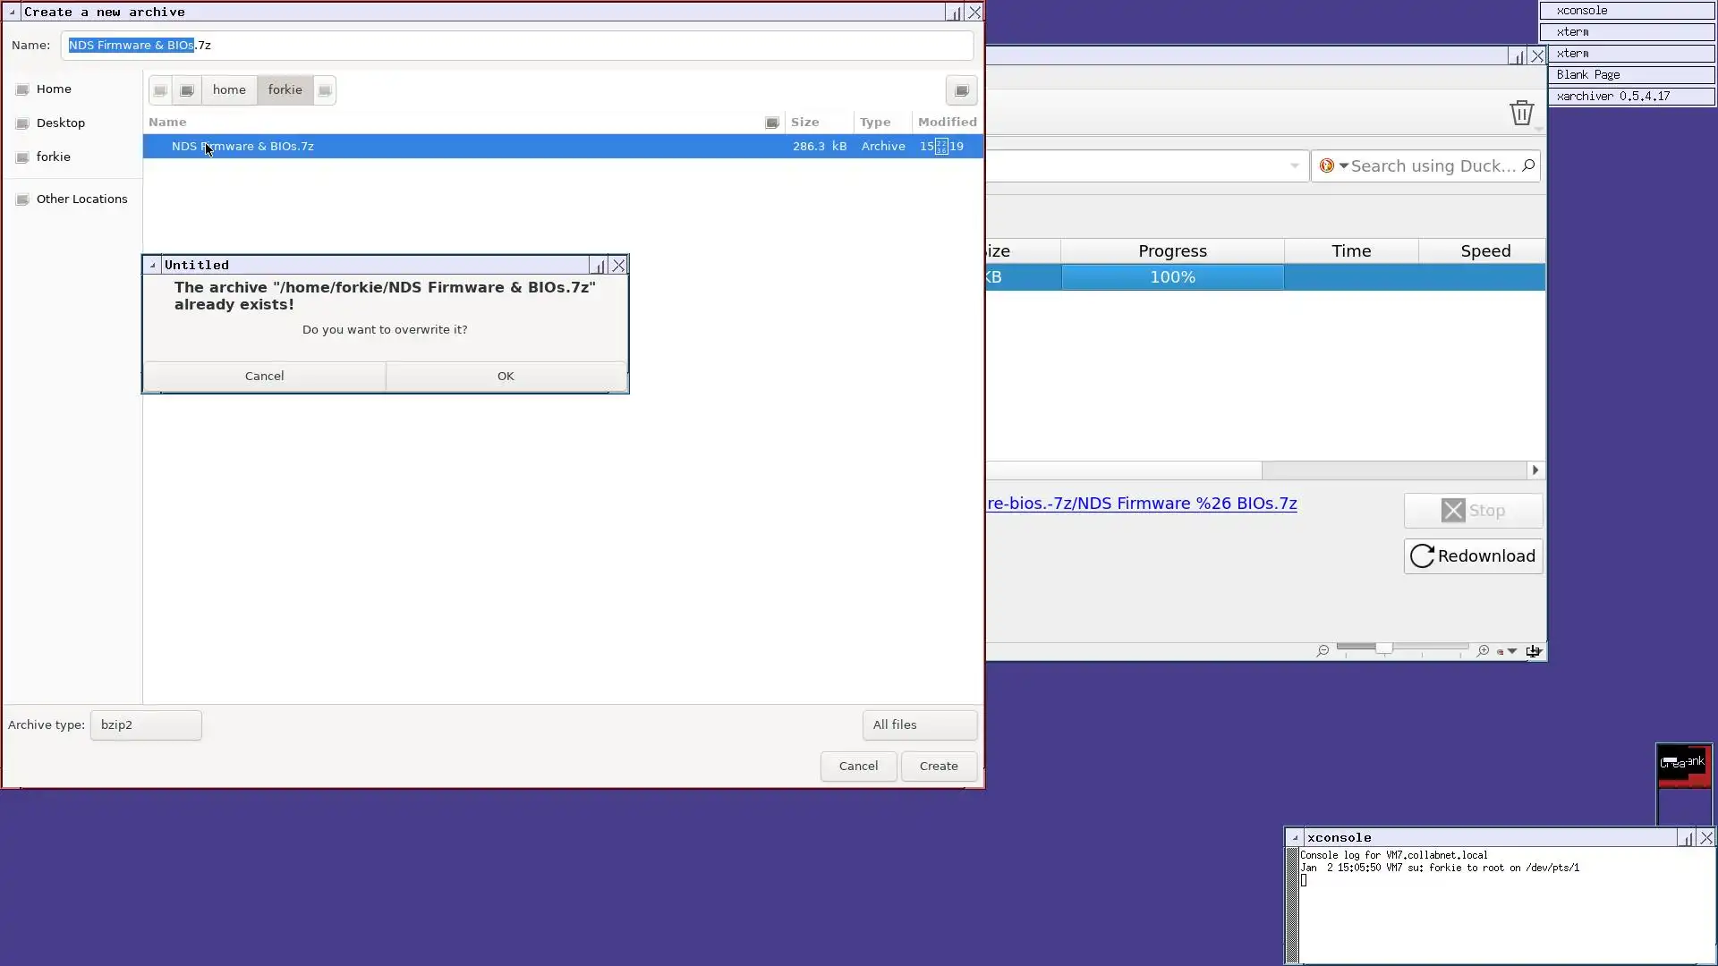The height and width of the screenshot is (966, 1718).
Task: Open the All files filter dropdown
Action: click(919, 725)
